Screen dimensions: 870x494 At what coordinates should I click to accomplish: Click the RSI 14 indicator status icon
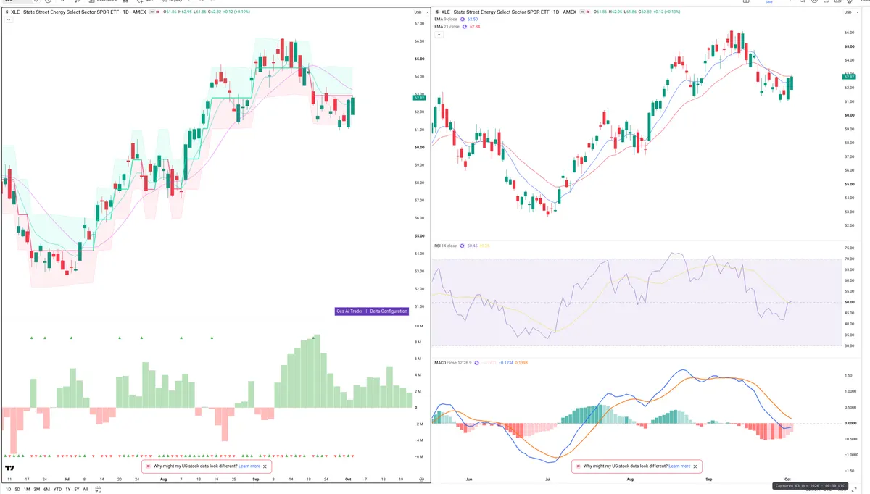pos(462,246)
